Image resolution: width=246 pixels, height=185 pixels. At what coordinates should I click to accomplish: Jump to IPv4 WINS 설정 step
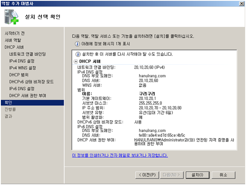[x=23, y=68]
